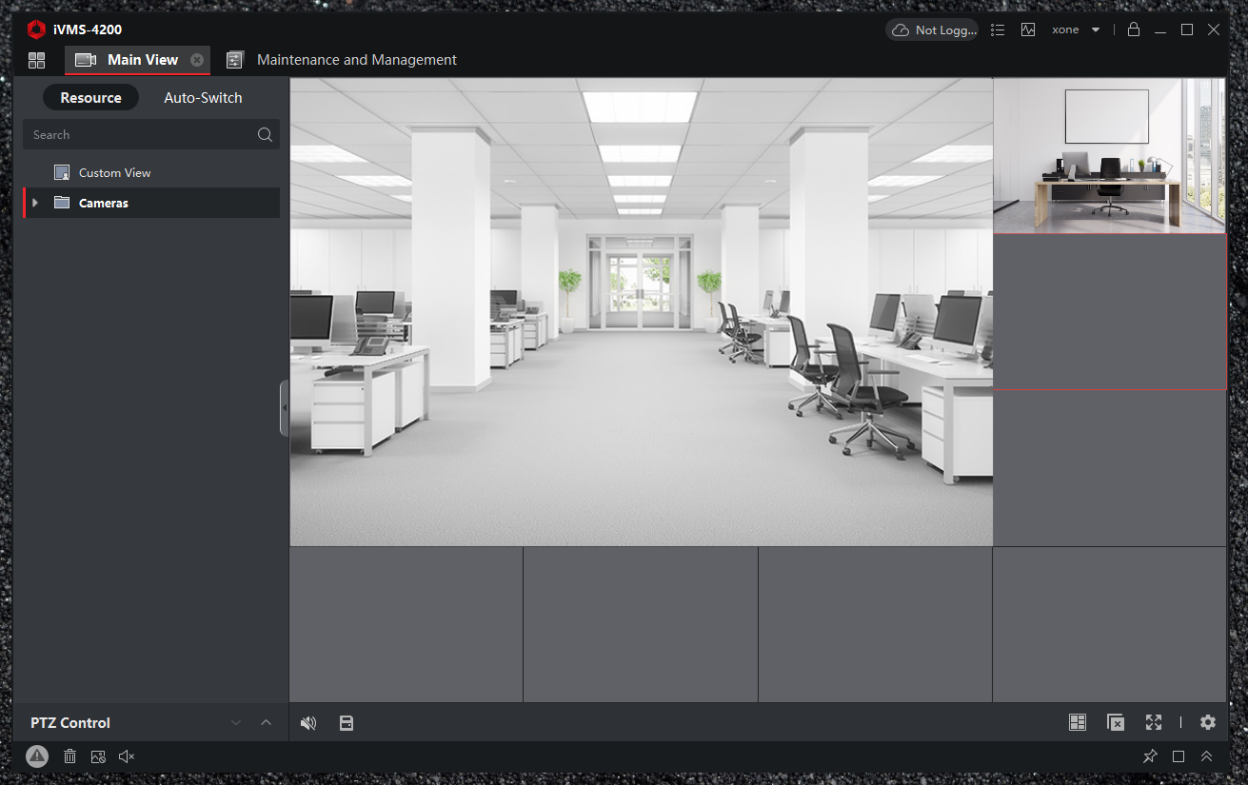Select the Resource tab
The height and width of the screenshot is (785, 1248).
pos(91,98)
